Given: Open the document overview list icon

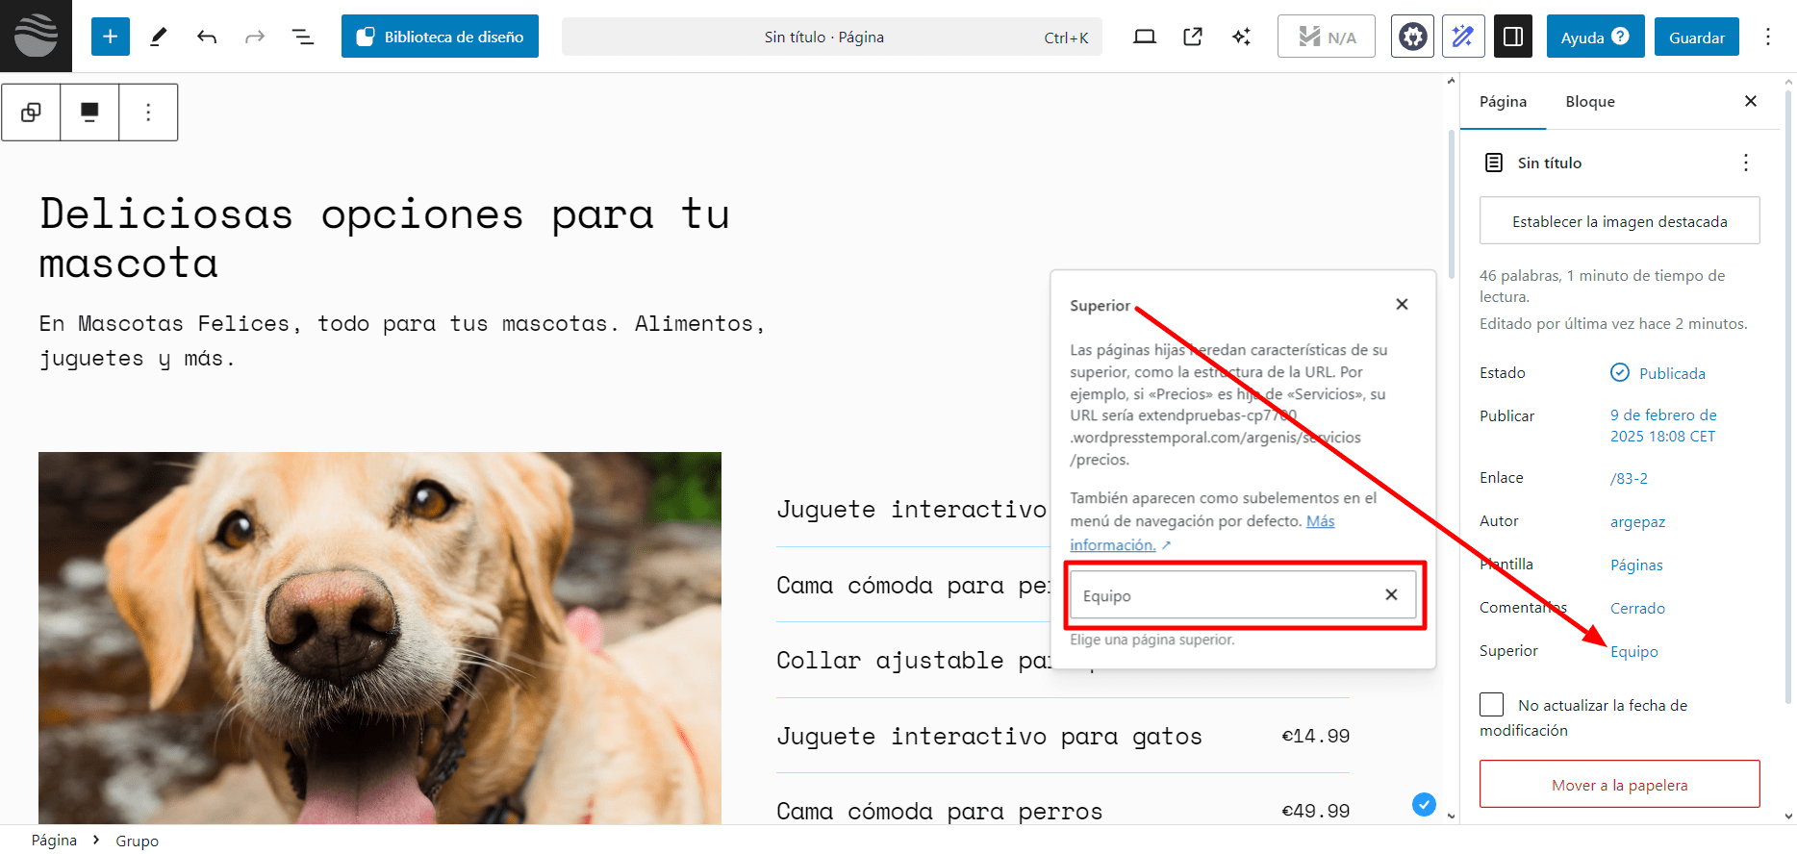Looking at the screenshot, I should point(303,37).
